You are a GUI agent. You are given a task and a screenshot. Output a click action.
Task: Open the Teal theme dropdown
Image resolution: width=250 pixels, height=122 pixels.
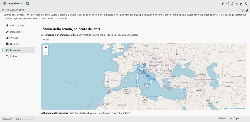(x=232, y=118)
